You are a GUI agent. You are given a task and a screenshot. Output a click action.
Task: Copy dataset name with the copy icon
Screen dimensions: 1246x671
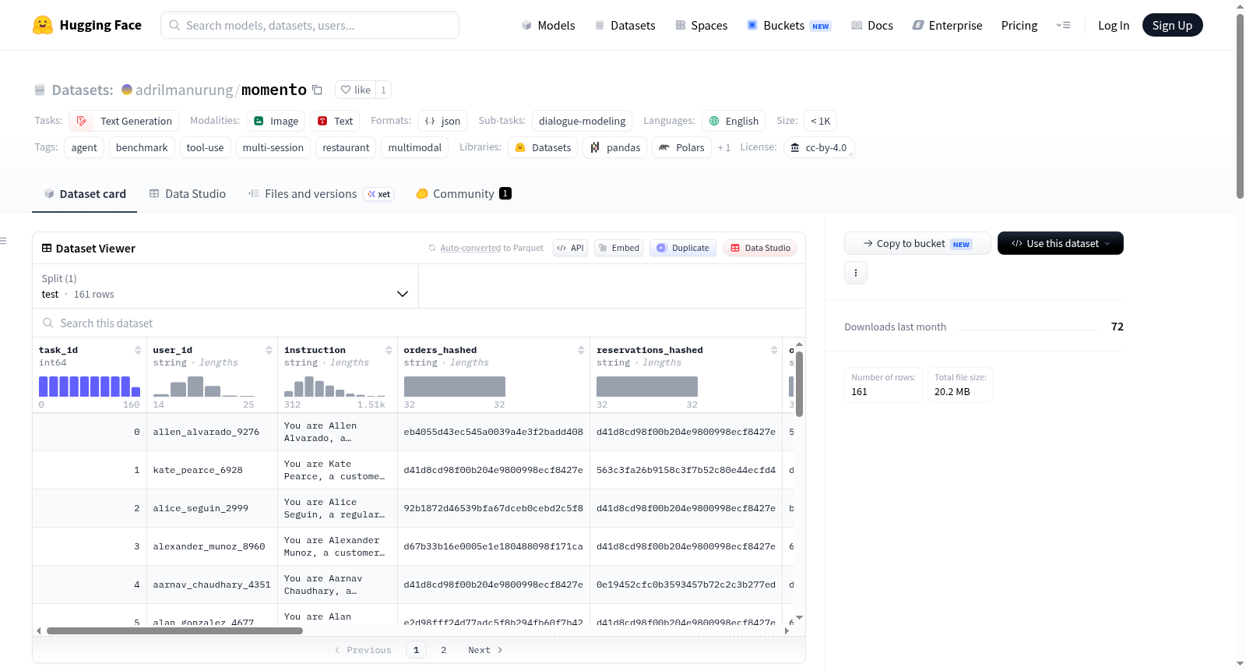(x=317, y=90)
